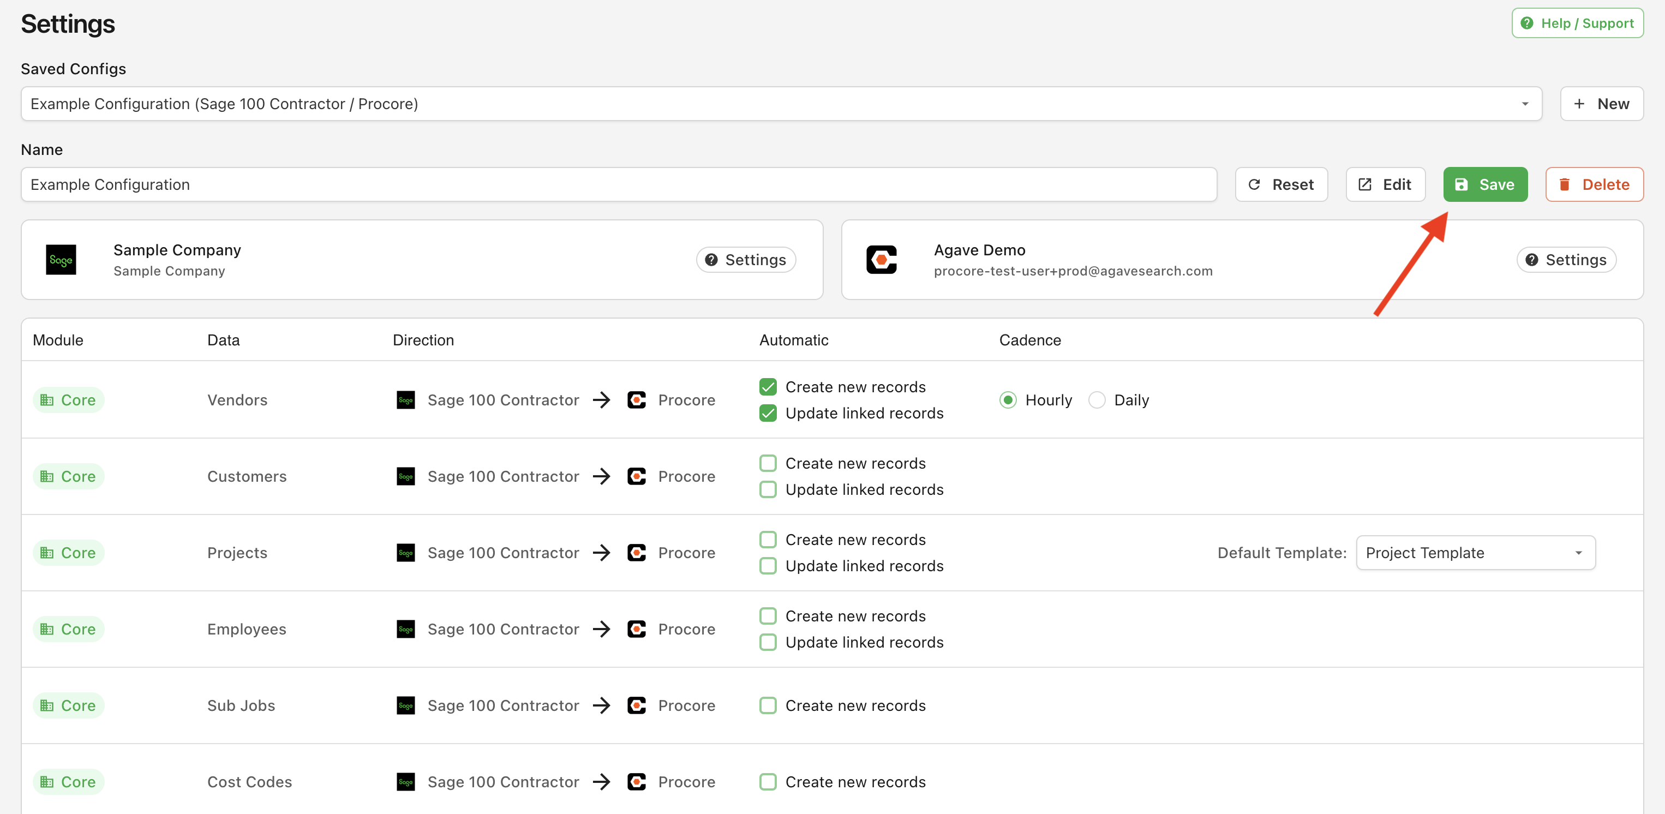This screenshot has width=1665, height=814.
Task: Tick Create new records for Employees
Action: click(768, 615)
